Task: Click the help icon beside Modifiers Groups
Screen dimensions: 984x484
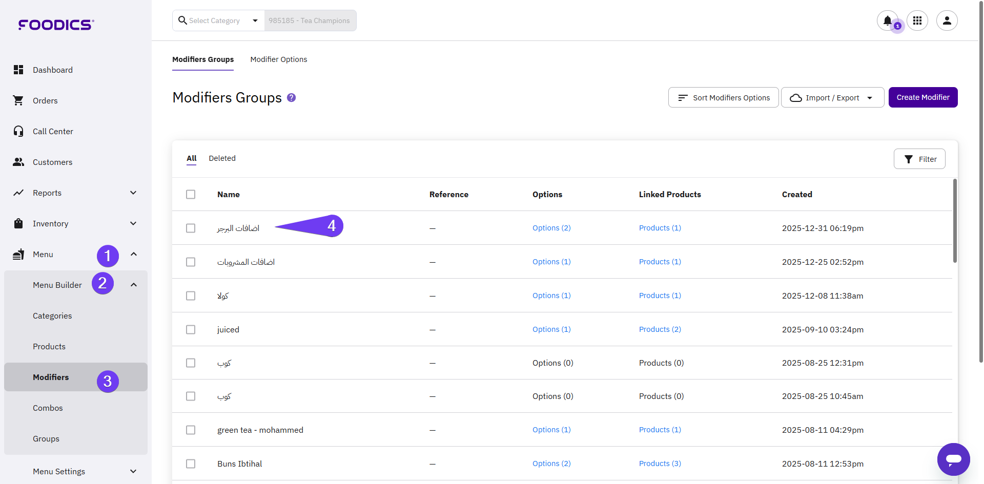Action: [x=291, y=97]
